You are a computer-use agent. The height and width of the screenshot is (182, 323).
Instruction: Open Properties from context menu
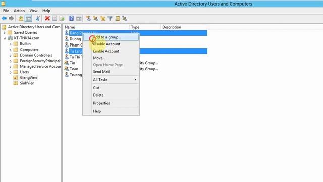tap(111, 103)
